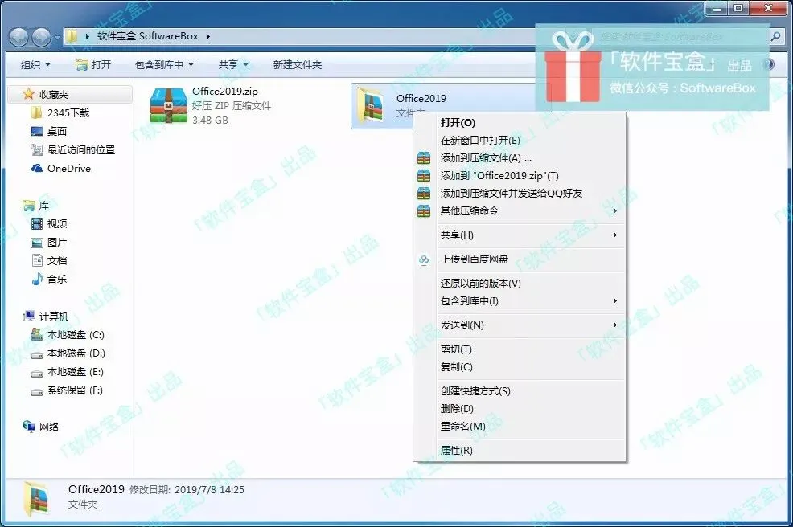
Task: Click the 图片 pictures library icon
Action: 37,243
